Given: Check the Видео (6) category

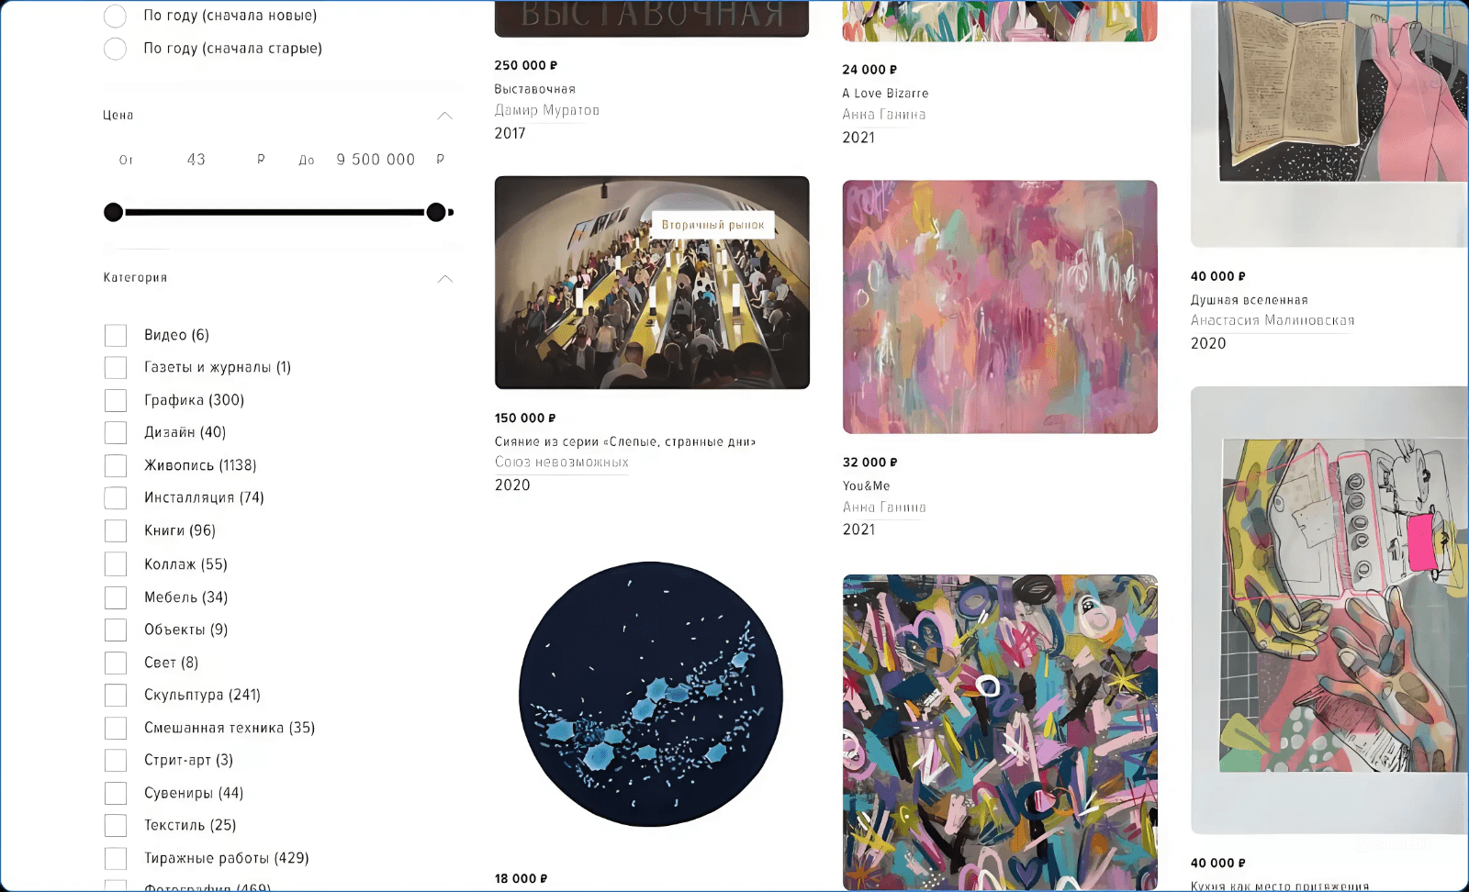Looking at the screenshot, I should tap(116, 335).
